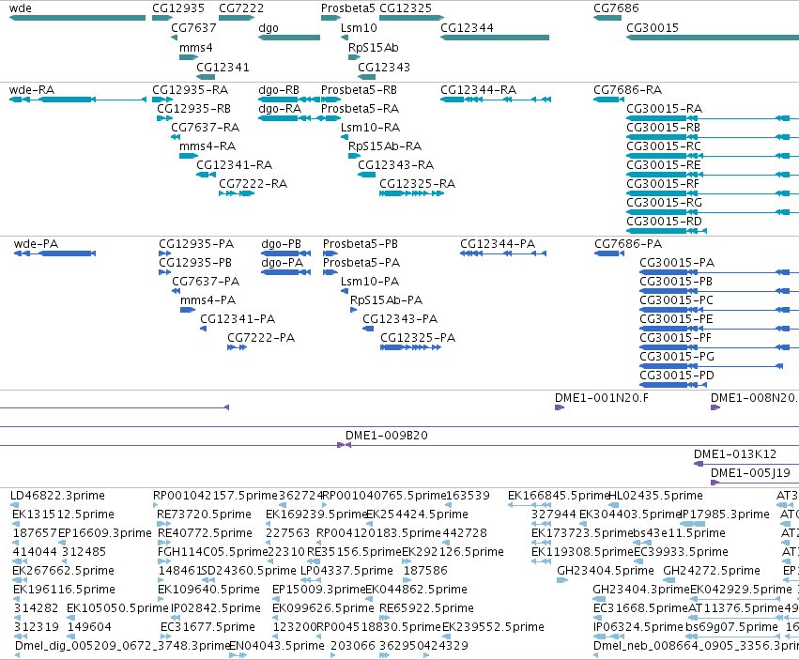799x660 pixels.
Task: Click the DME1-005J19 BAC label
Action: (x=750, y=473)
